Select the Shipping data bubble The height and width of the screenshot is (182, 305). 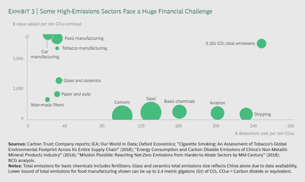246,114
